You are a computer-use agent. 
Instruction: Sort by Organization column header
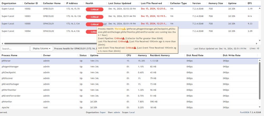pos(9,3)
